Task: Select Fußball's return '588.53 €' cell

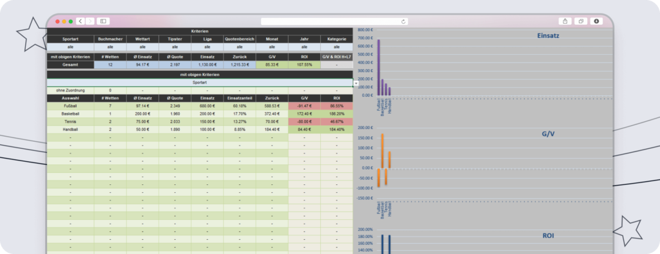Action: (x=272, y=106)
